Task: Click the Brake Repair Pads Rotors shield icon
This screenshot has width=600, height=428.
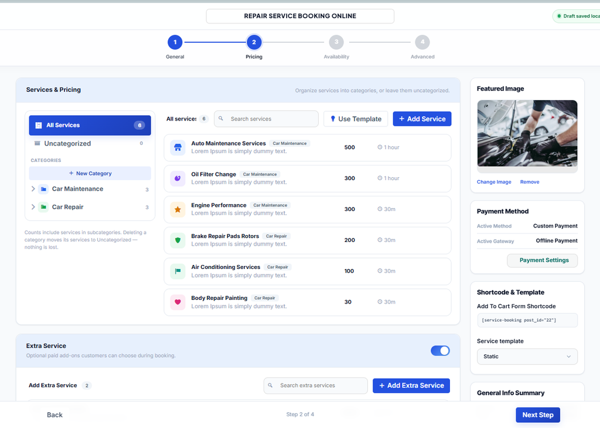Action: tap(178, 240)
